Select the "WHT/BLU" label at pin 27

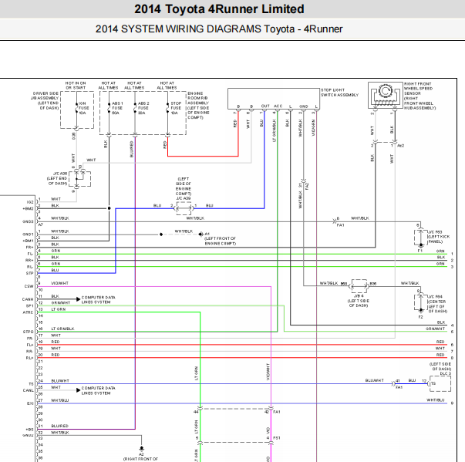click(59, 400)
